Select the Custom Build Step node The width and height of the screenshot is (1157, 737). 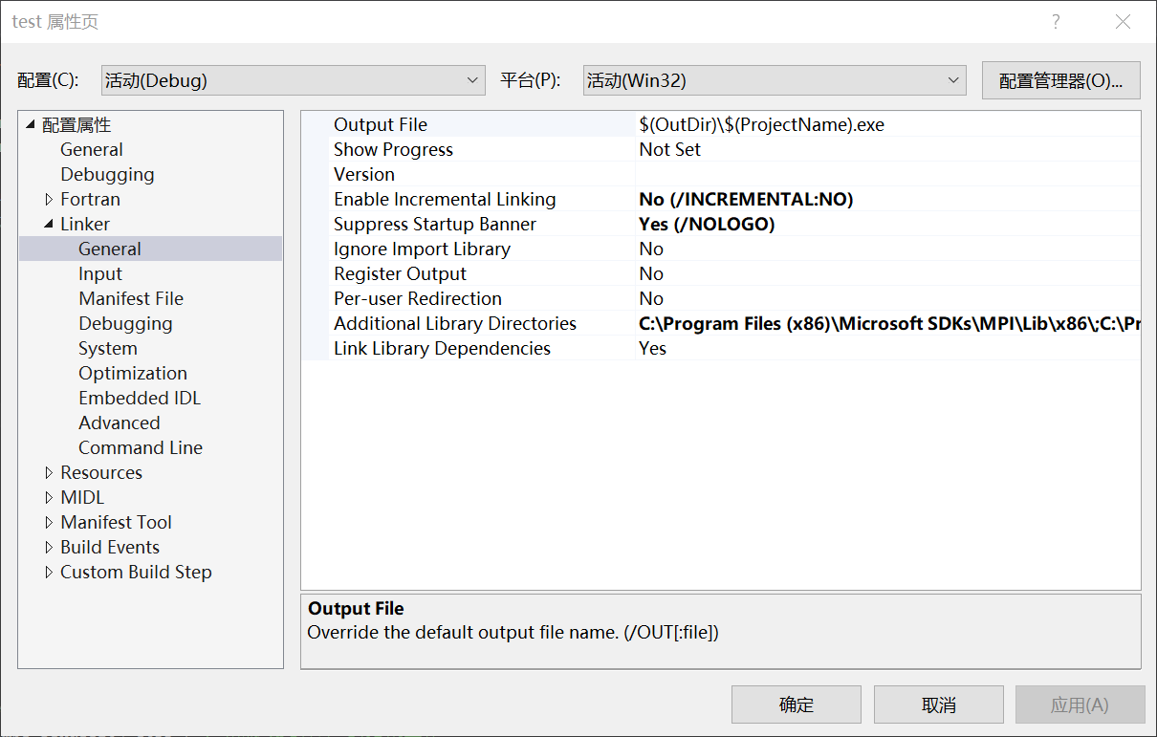(136, 572)
